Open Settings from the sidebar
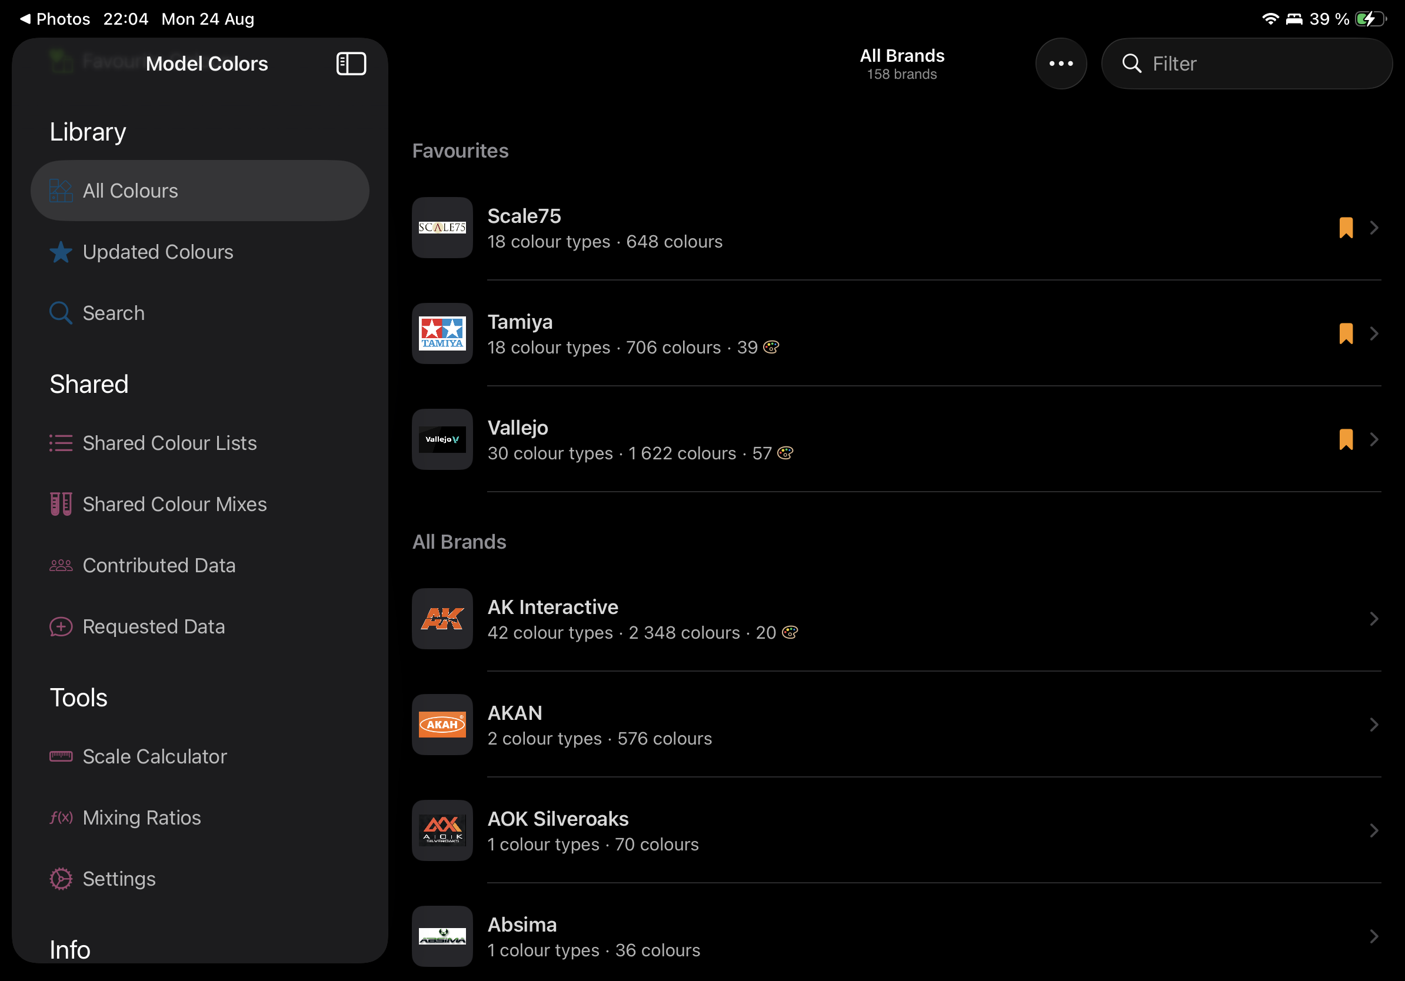This screenshot has height=981, width=1405. point(200,879)
